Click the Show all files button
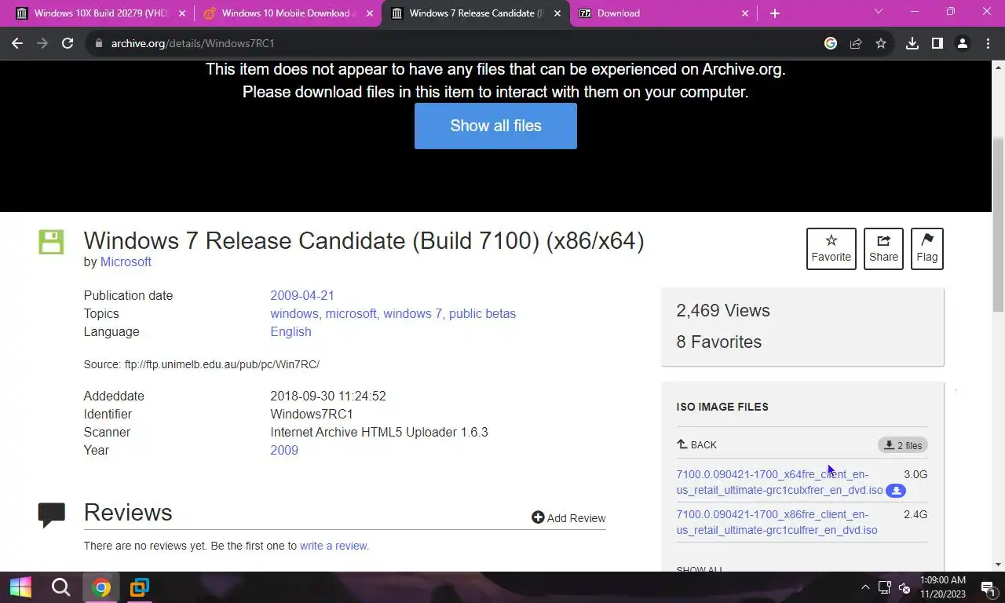This screenshot has height=603, width=1005. tap(495, 126)
